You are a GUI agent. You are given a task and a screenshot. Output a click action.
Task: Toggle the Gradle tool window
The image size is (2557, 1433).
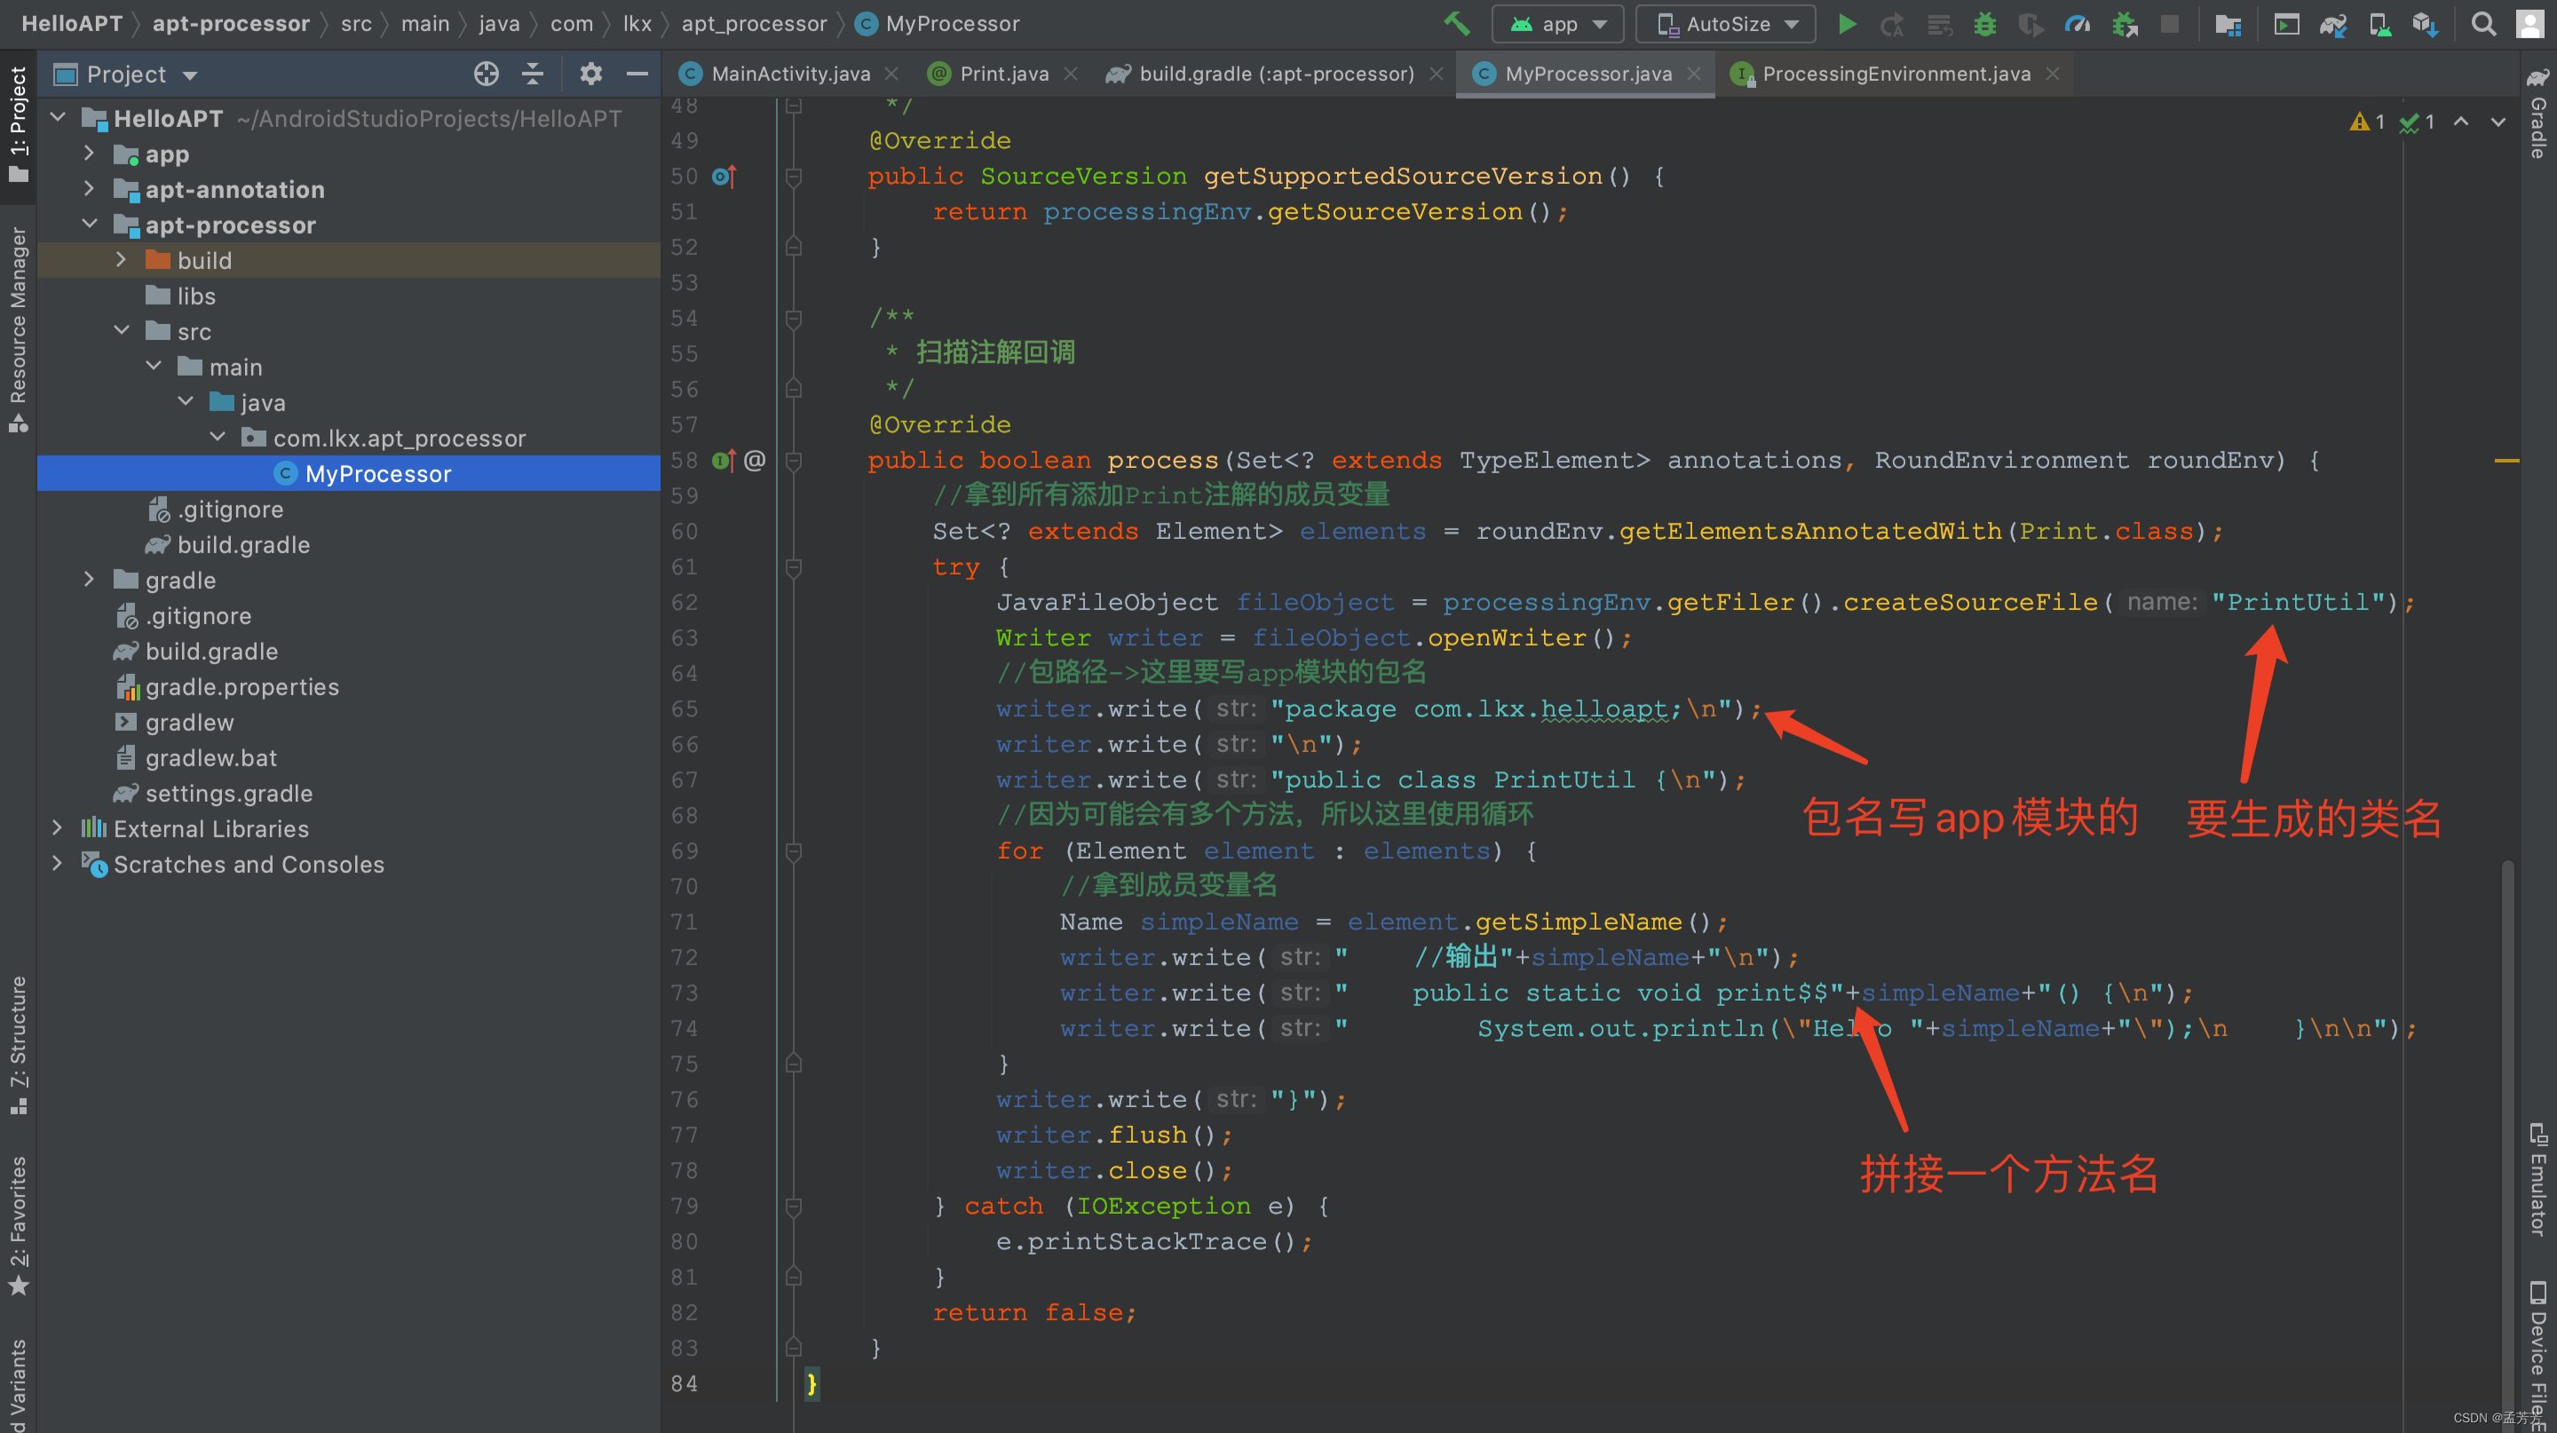point(2538,113)
